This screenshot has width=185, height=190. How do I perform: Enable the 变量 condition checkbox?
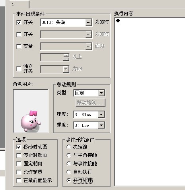point(19,46)
